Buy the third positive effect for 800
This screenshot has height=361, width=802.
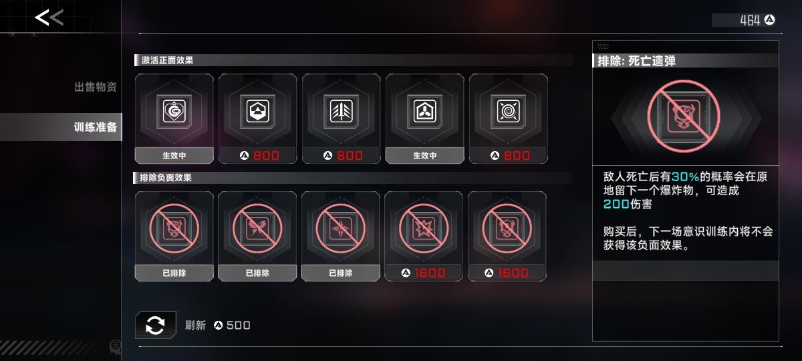coord(342,156)
